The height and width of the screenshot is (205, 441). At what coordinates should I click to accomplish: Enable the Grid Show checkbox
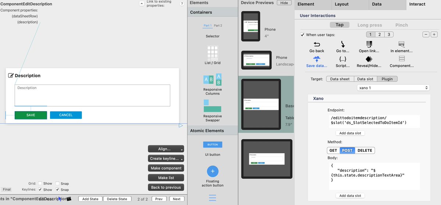[x=40, y=183]
